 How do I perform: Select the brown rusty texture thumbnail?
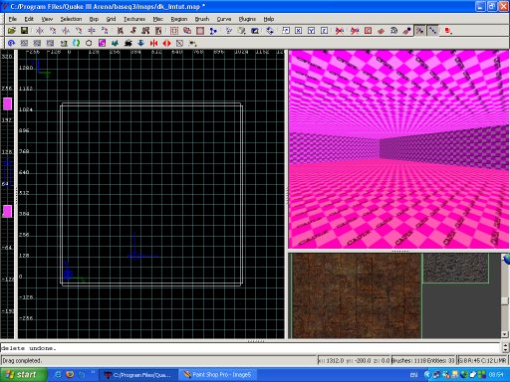(x=357, y=296)
